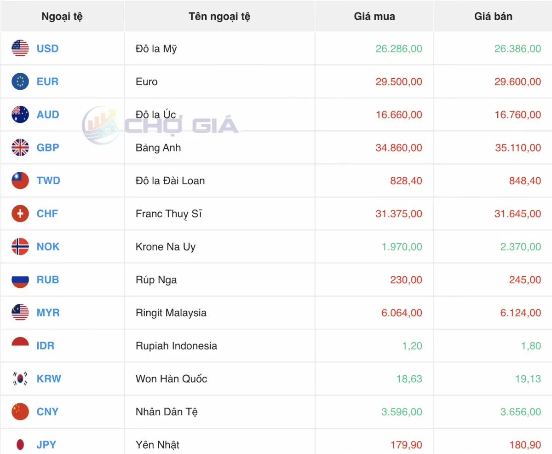Click the European Union flag icon
Screen dimensions: 552x454
point(20,81)
